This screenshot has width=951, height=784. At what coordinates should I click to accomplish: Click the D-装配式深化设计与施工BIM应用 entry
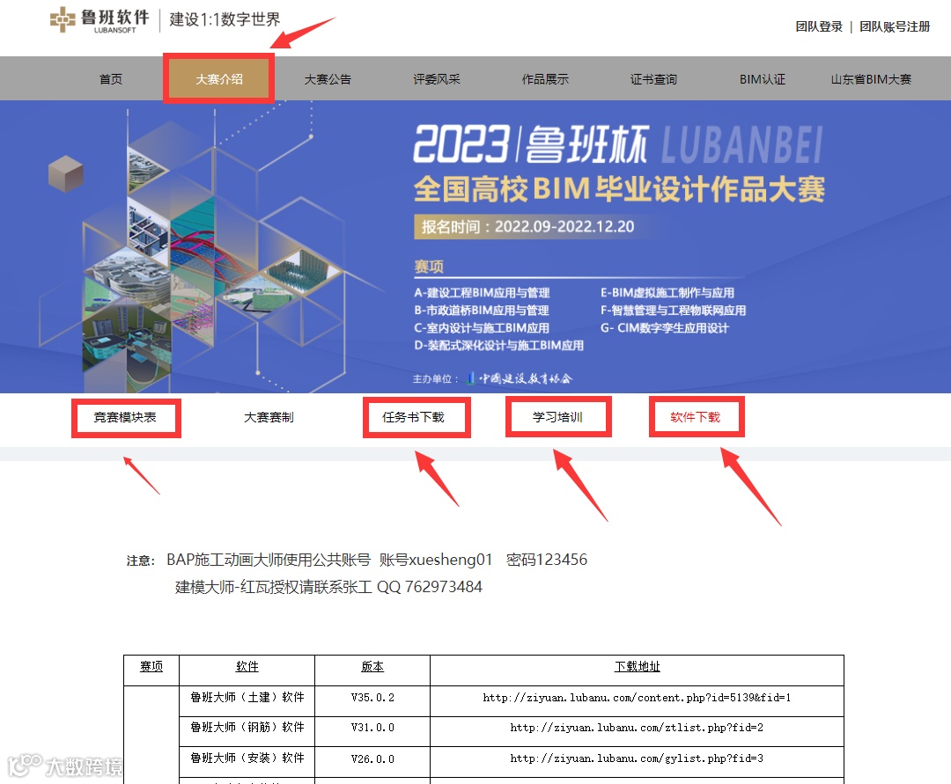(499, 345)
